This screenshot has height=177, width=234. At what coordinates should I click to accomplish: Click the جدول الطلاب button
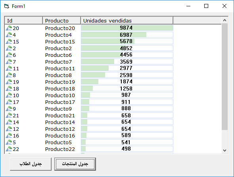pyautogui.click(x=31, y=164)
